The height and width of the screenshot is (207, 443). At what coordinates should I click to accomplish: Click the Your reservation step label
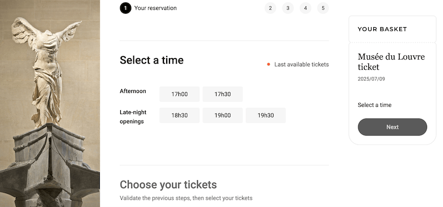click(156, 8)
